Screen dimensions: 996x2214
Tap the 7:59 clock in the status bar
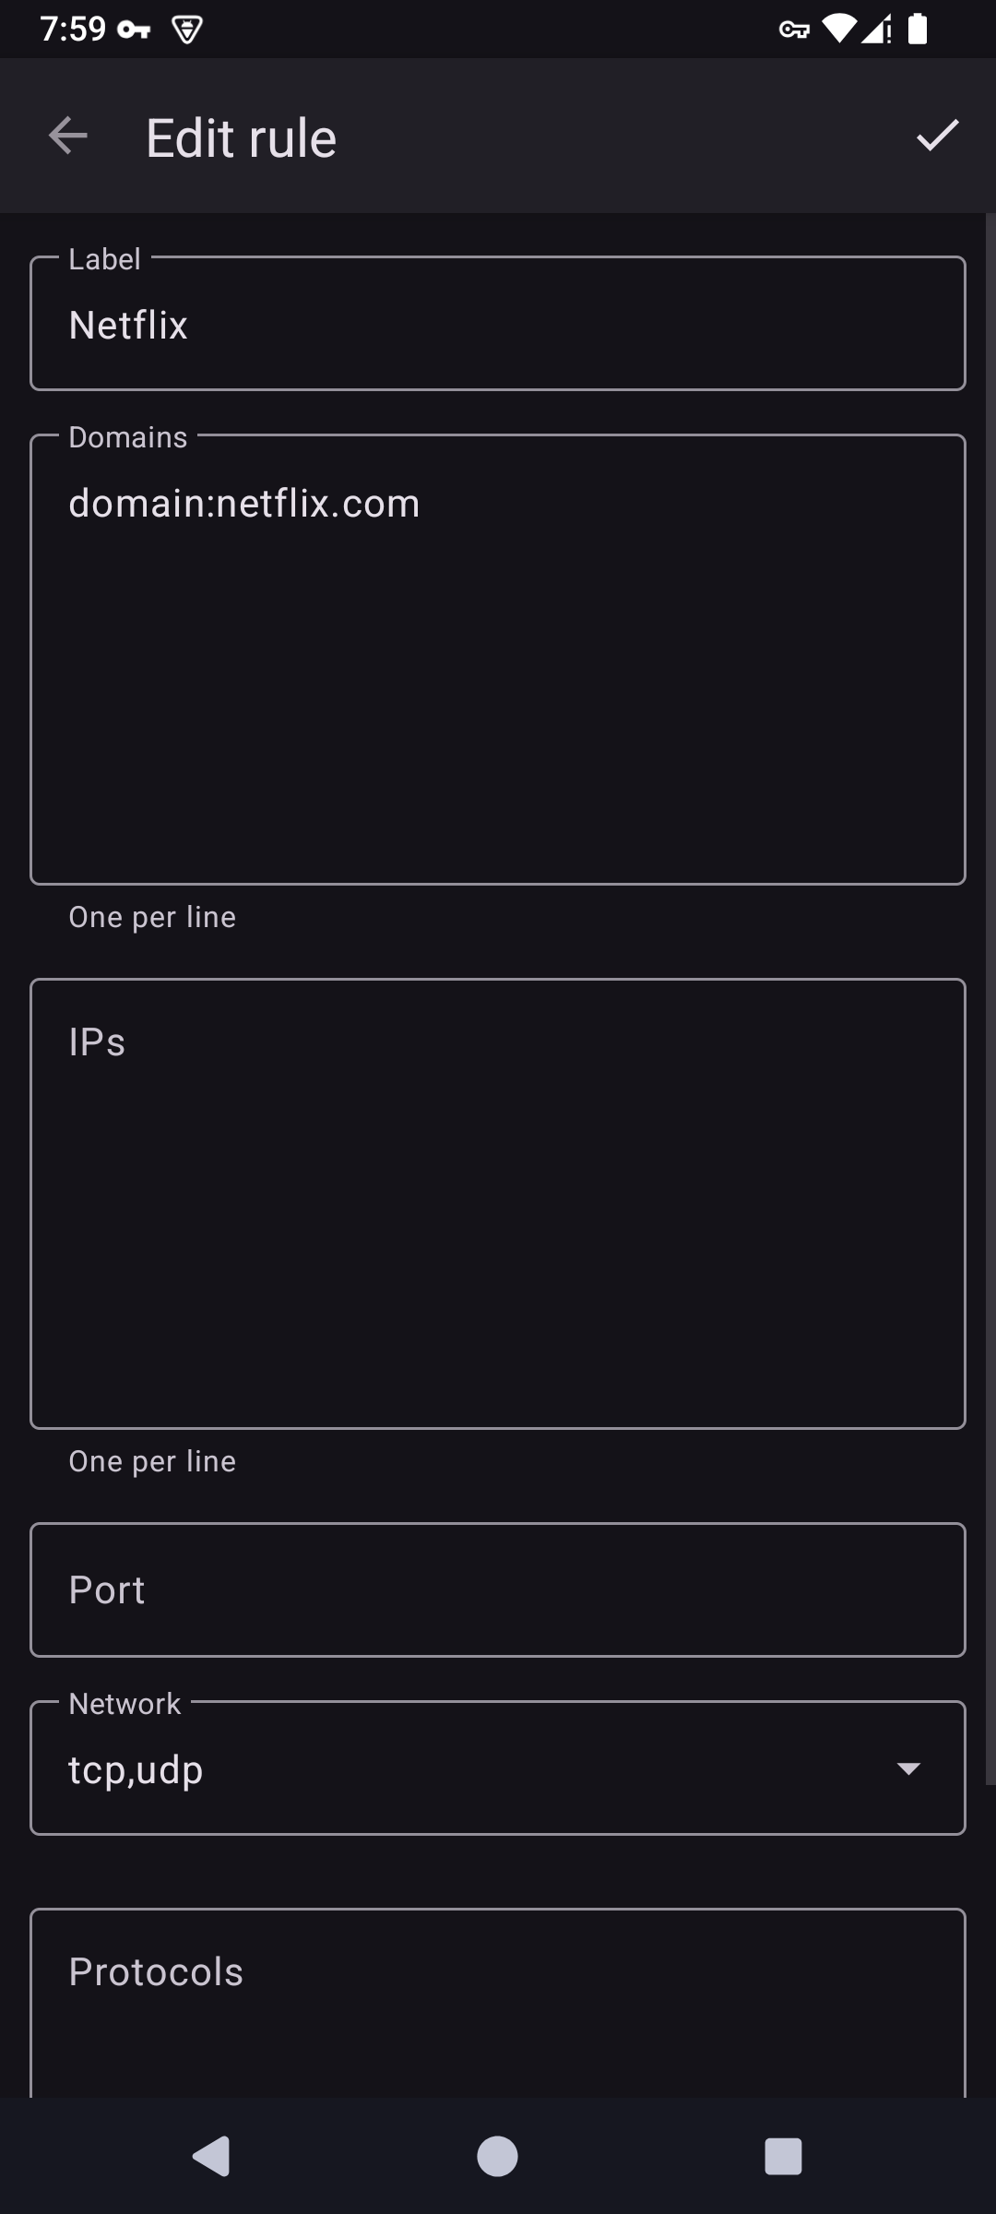pyautogui.click(x=73, y=30)
